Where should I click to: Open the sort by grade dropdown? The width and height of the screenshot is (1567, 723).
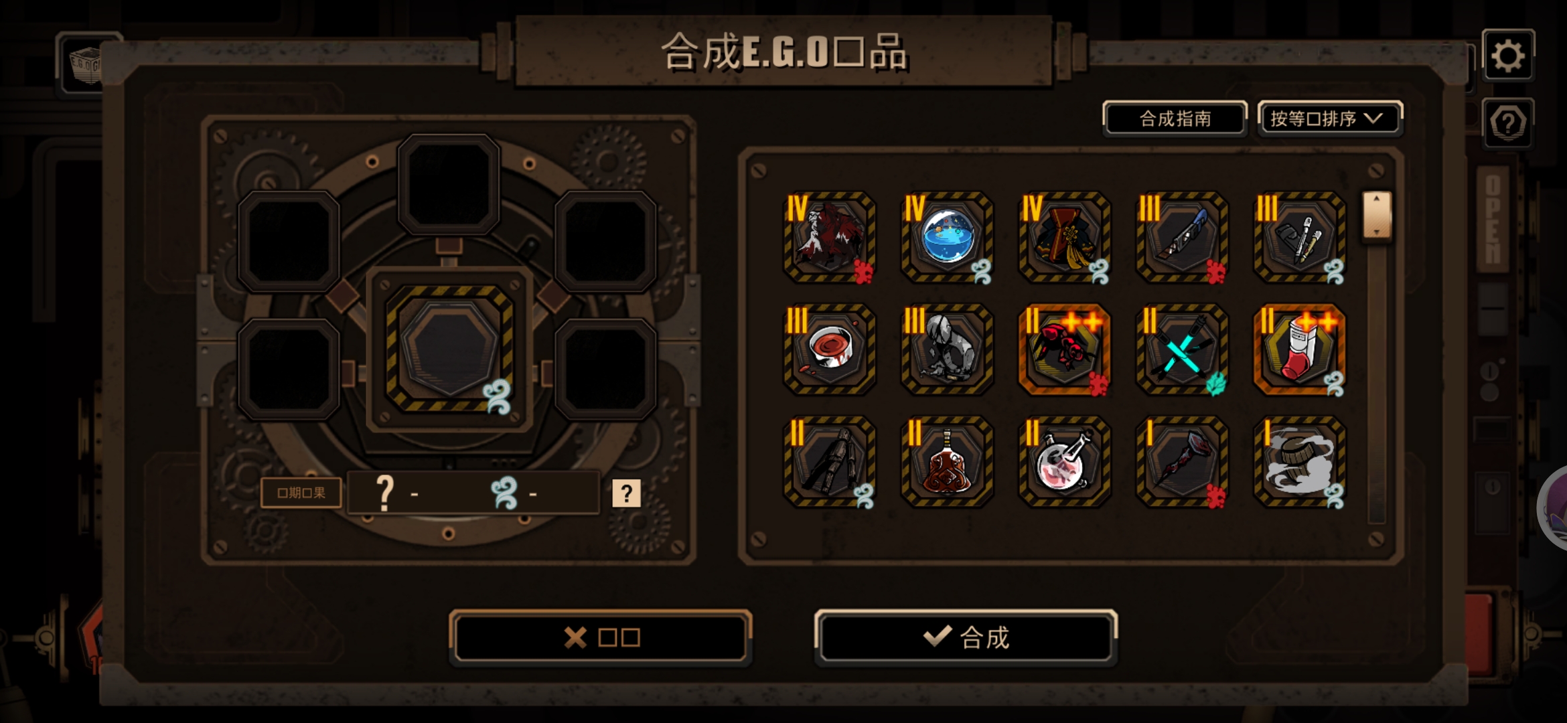[x=1330, y=119]
